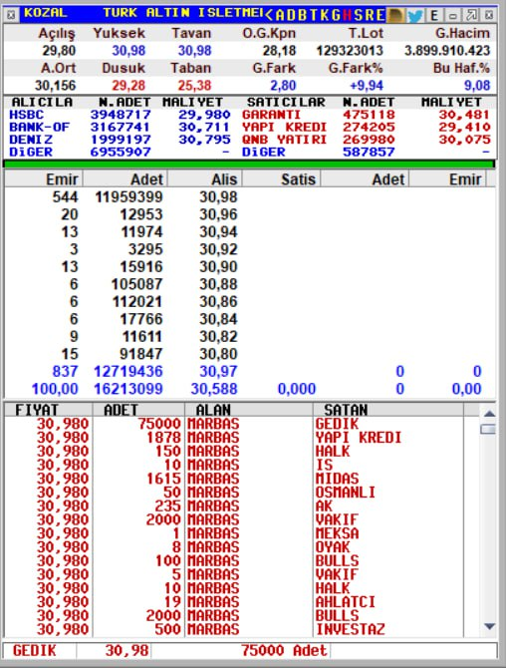Image resolution: width=506 pixels, height=668 pixels.
Task: Click the Satis column header
Action: tap(299, 179)
